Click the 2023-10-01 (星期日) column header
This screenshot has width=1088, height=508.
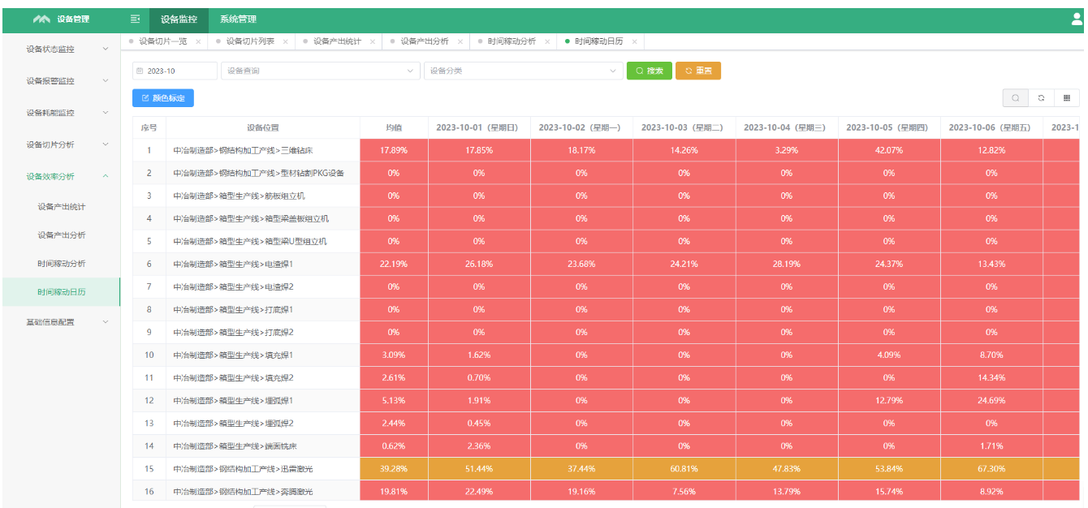tap(479, 127)
